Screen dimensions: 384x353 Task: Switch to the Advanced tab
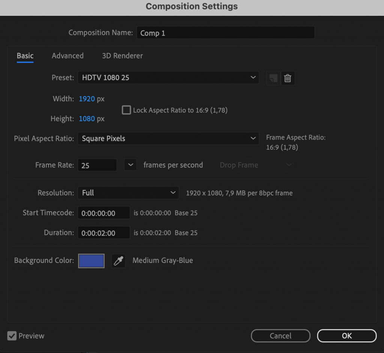[67, 56]
